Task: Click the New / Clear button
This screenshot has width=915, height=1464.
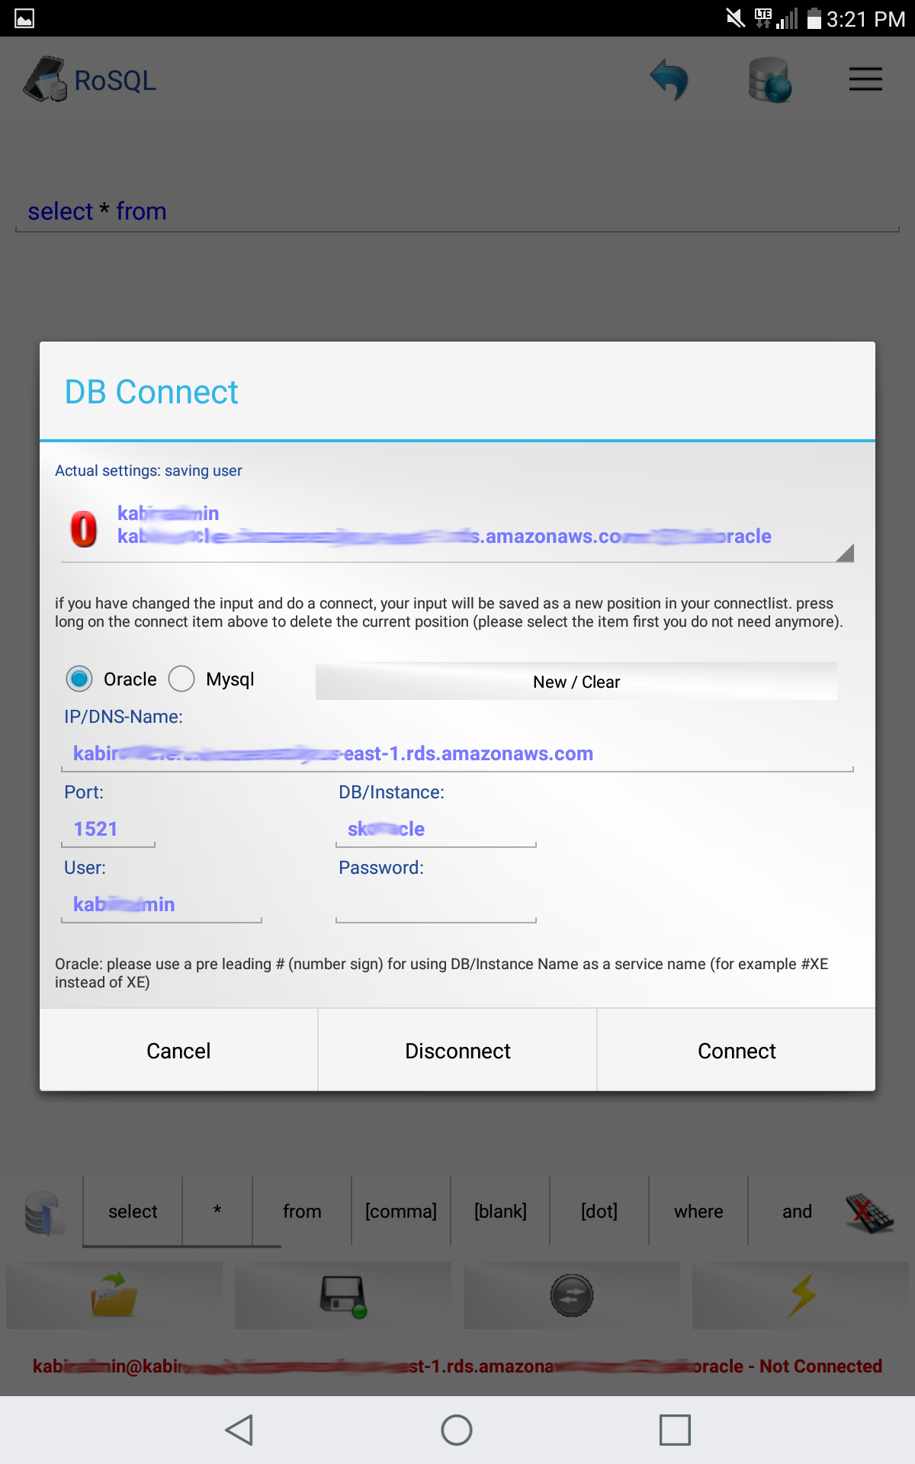Action: point(576,681)
